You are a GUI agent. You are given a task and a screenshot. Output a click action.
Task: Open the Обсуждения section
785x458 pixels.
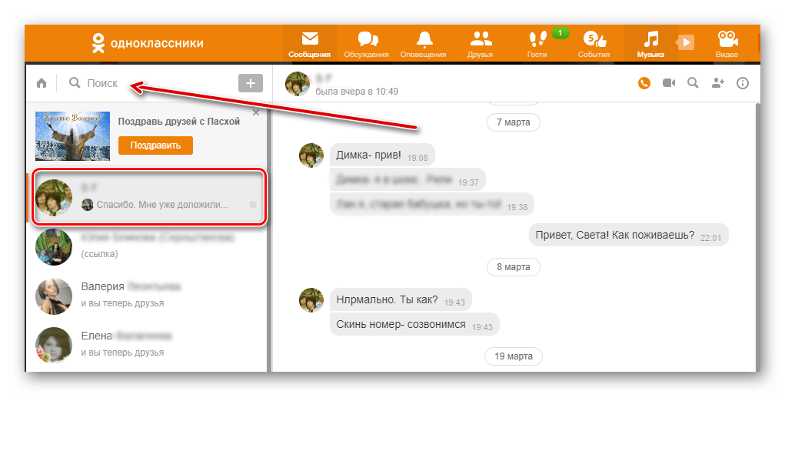pyautogui.click(x=367, y=44)
